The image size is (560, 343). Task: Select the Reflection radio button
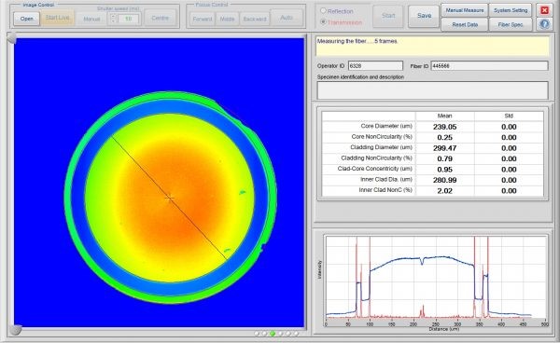coord(323,11)
